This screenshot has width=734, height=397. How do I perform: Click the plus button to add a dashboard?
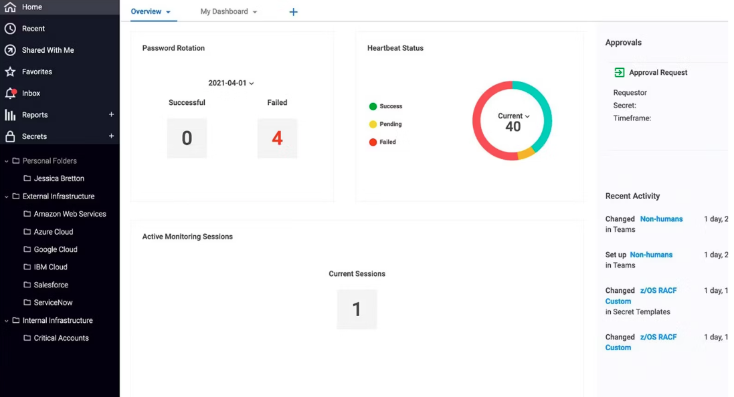[x=293, y=11]
